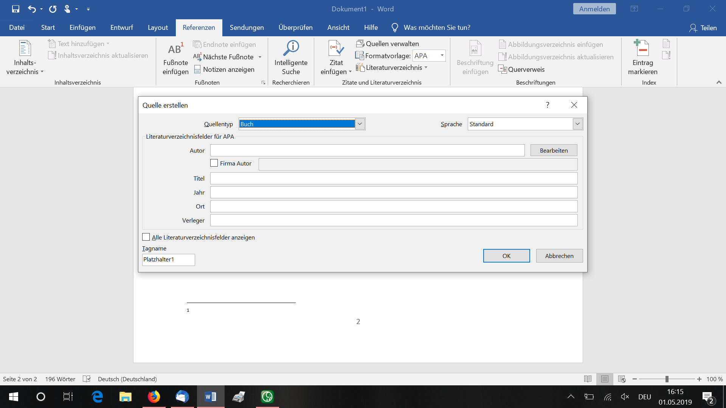Click 100 % zoom level
Screen dimensions: 726x408
[715, 379]
